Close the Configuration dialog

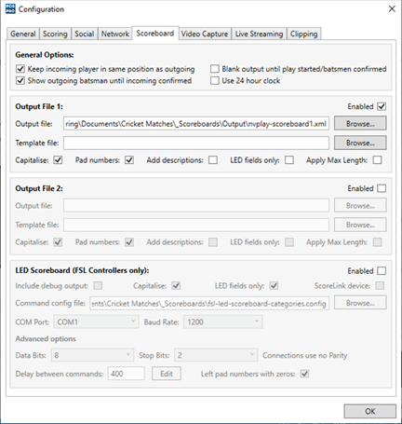[392, 8]
